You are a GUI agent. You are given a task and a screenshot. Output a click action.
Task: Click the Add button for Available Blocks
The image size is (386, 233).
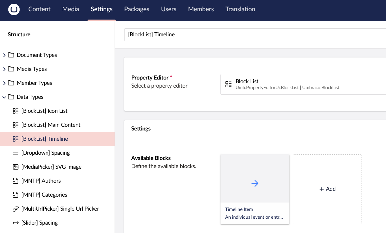tap(327, 189)
